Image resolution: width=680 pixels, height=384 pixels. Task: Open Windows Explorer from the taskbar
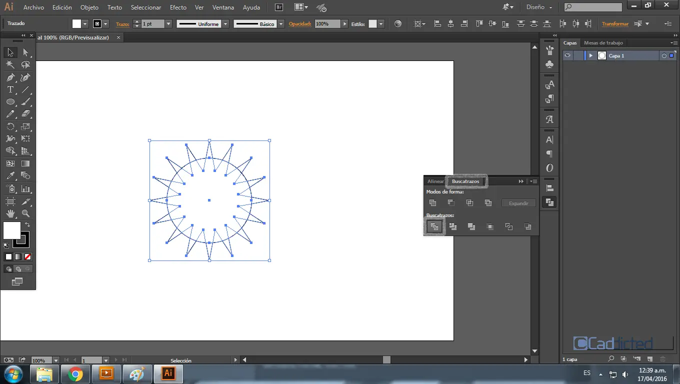click(44, 373)
